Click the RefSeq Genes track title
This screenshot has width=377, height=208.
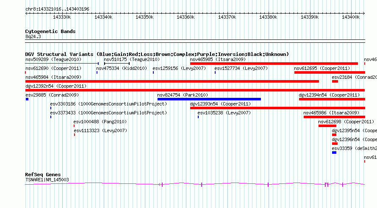43,175
